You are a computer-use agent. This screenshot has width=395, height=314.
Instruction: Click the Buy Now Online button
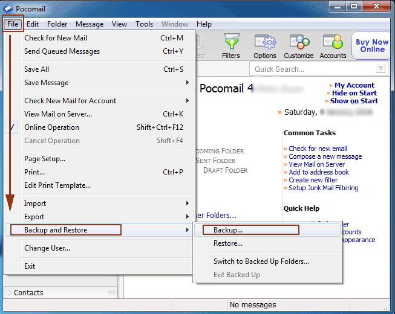click(x=371, y=45)
